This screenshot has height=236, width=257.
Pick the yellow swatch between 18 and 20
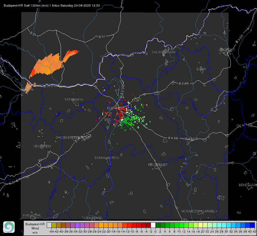(x=201, y=225)
